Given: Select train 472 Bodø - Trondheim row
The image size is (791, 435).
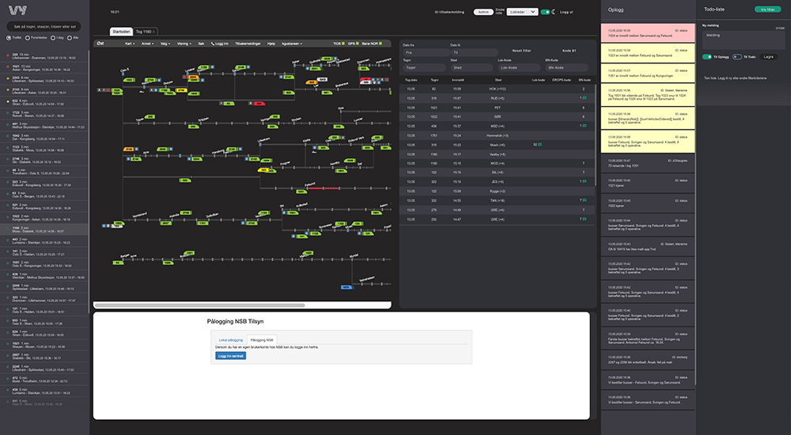Looking at the screenshot, I should point(44,380).
